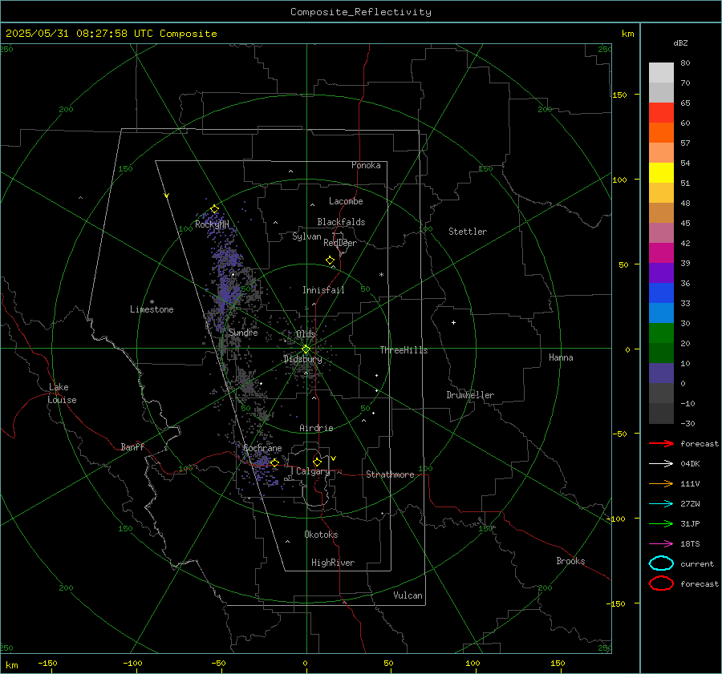
Task: Click the yellow legend swatch below 54
Action: (661, 172)
